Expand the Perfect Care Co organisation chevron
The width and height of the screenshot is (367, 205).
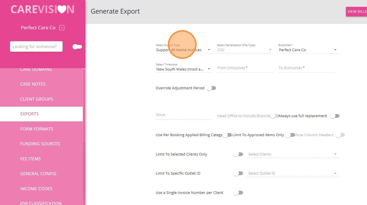[x=62, y=28]
